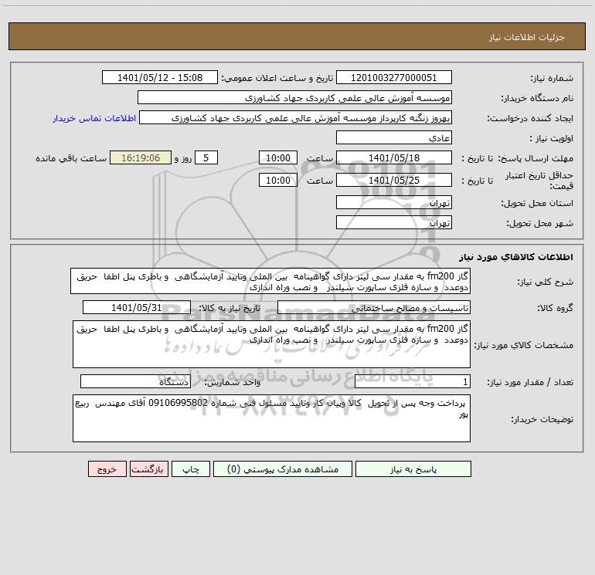Open مشاهده مدارک پیوستی (0) button
Image resolution: width=595 pixels, height=575 pixels.
click(x=283, y=469)
